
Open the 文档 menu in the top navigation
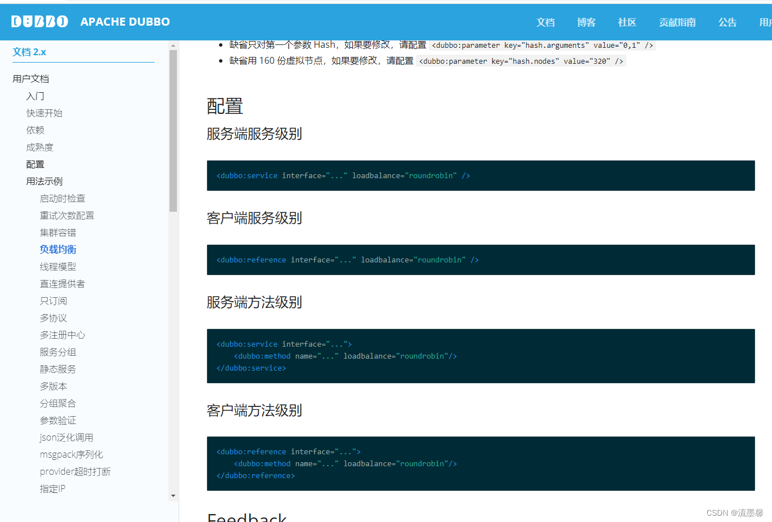pyautogui.click(x=545, y=22)
